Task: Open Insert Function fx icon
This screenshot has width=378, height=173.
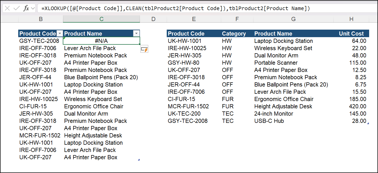Action: tap(26, 8)
